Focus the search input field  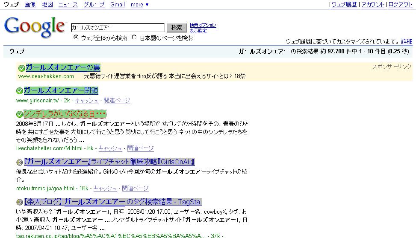118,28
